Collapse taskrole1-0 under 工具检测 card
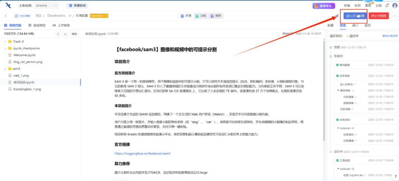This screenshot has height=181, width=399. (338, 168)
